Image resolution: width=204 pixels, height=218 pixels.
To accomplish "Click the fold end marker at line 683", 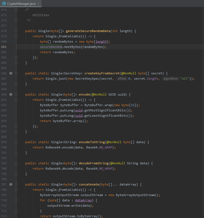I will click(16, 57).
